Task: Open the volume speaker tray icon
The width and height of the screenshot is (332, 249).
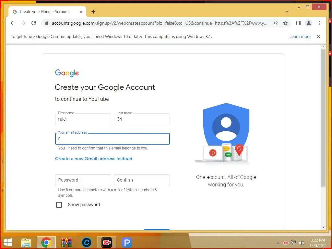Action: coord(301,243)
